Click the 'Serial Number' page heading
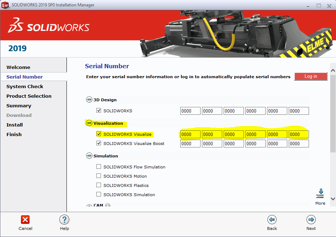 point(107,66)
